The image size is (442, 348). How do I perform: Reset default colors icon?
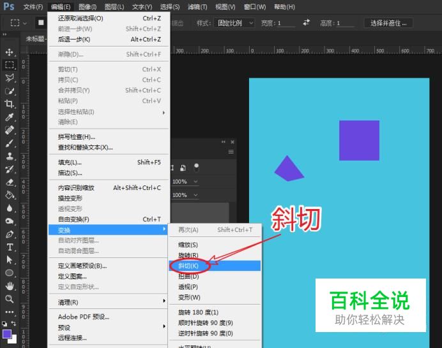pyautogui.click(x=4, y=324)
